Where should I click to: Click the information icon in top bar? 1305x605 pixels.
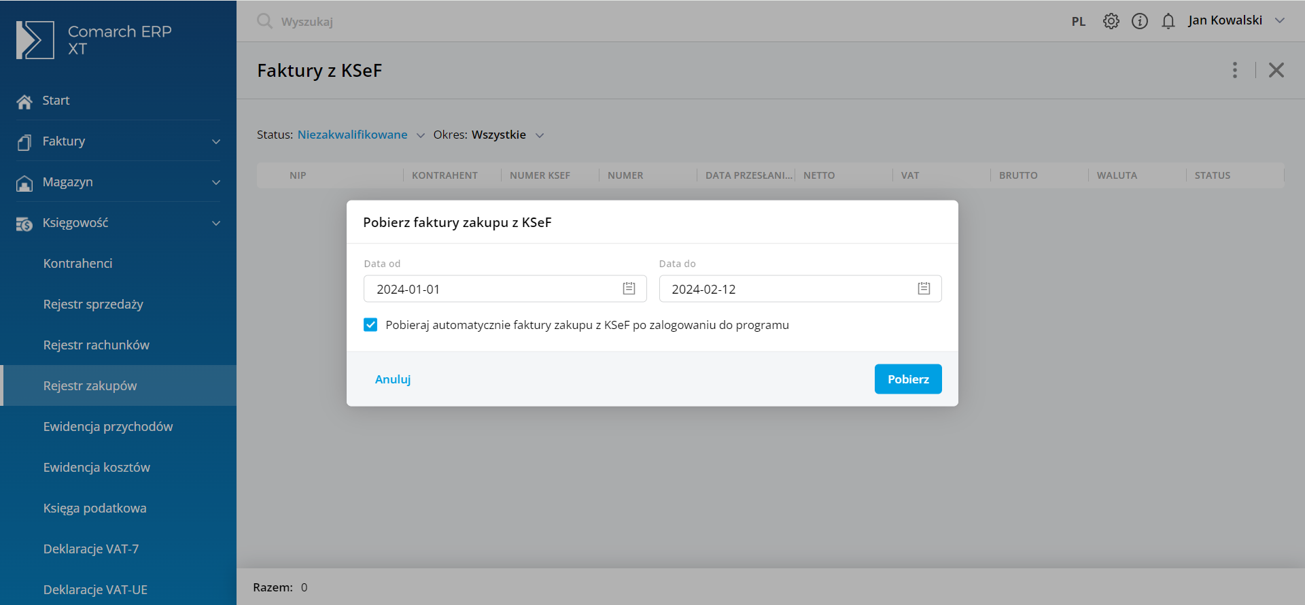pos(1139,21)
